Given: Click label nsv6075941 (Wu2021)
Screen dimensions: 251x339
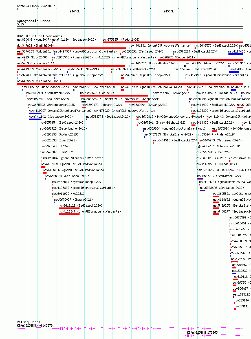Looking at the screenshot, I should (83, 69).
